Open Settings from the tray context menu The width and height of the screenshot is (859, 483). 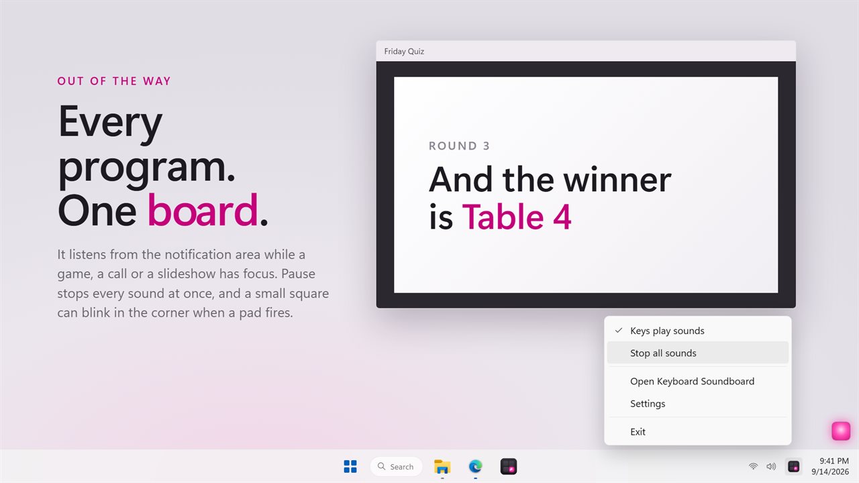pos(698,404)
